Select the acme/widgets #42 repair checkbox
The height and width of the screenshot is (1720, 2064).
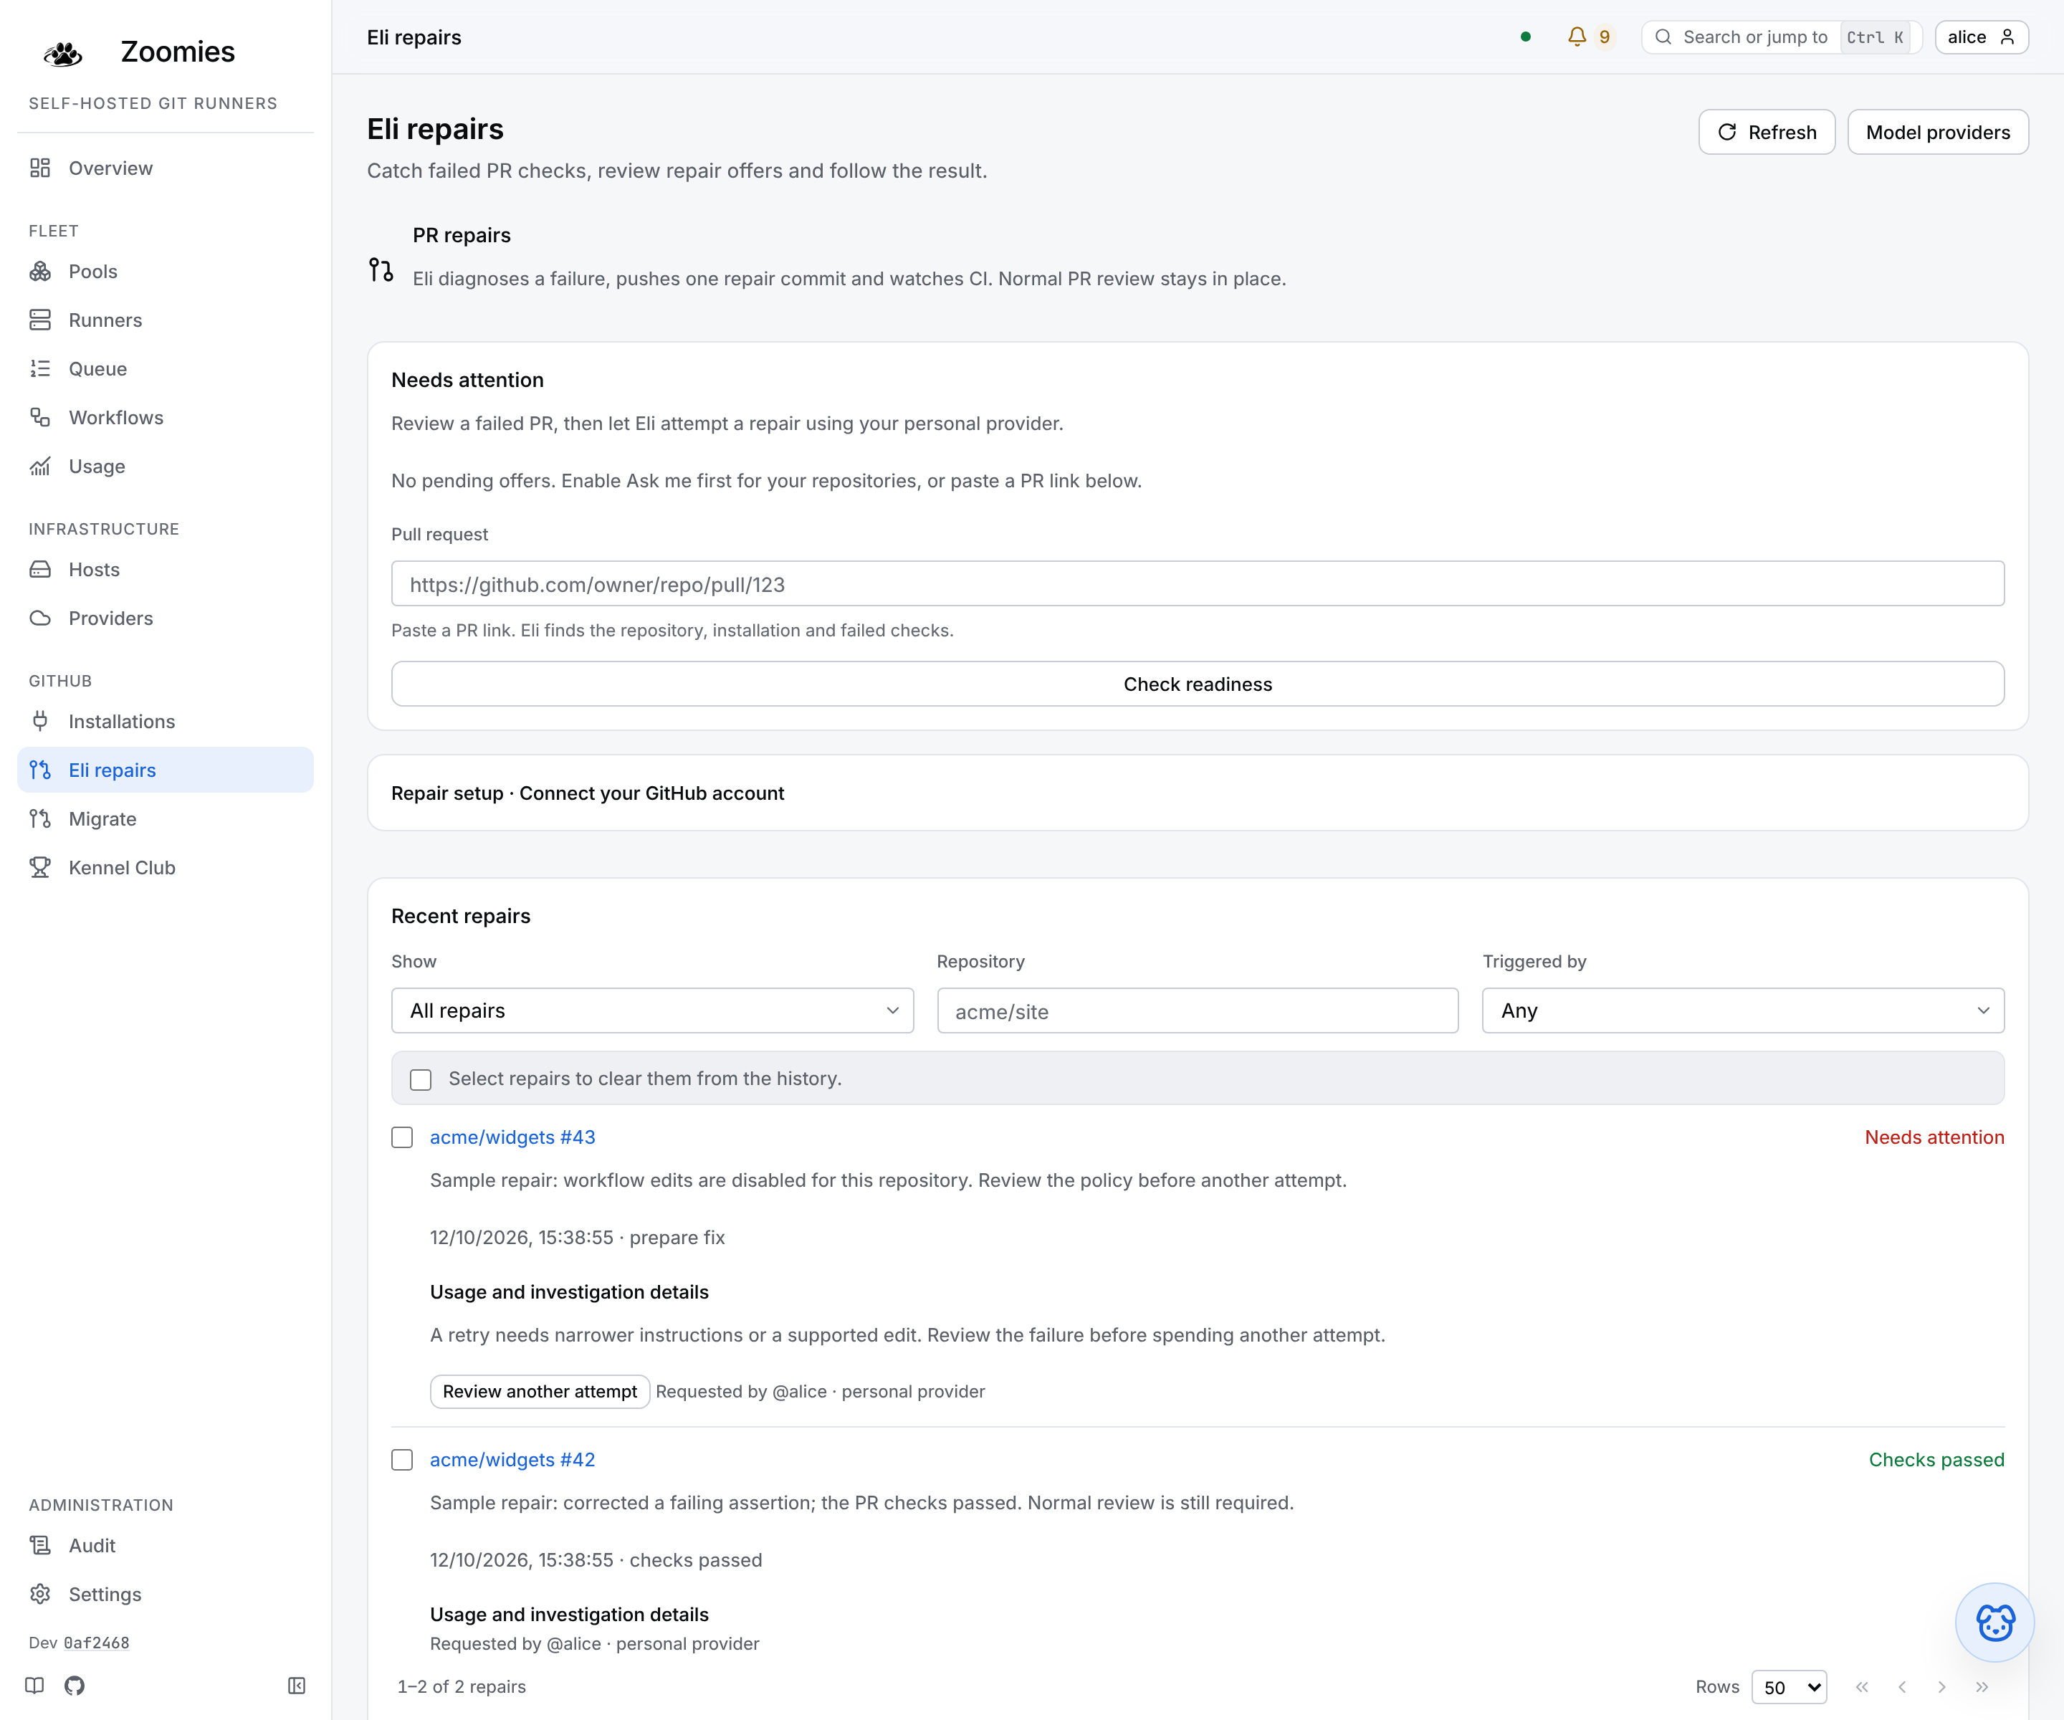402,1460
